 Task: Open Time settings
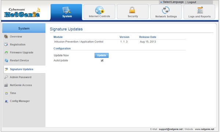coord(13,93)
